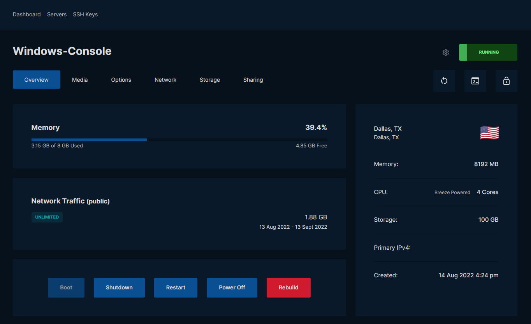
Task: Click the UNLIMITED traffic badge
Action: (47, 217)
